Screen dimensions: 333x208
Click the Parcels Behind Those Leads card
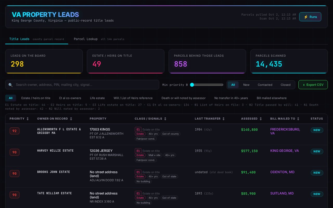[x=207, y=61]
